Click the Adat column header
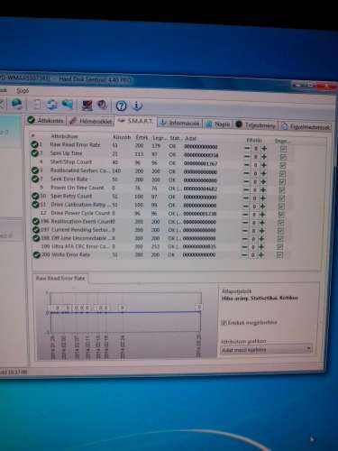The image size is (338, 451). pos(190,138)
